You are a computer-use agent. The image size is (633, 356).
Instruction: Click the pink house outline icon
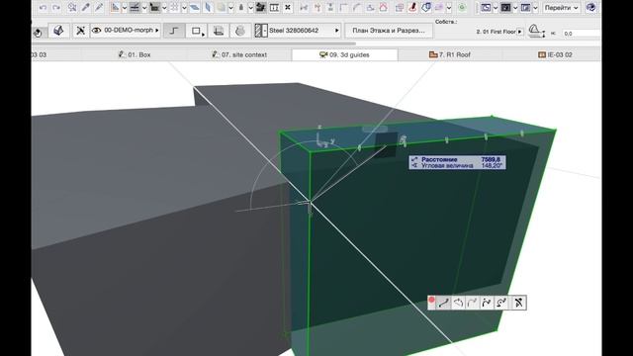(383, 7)
